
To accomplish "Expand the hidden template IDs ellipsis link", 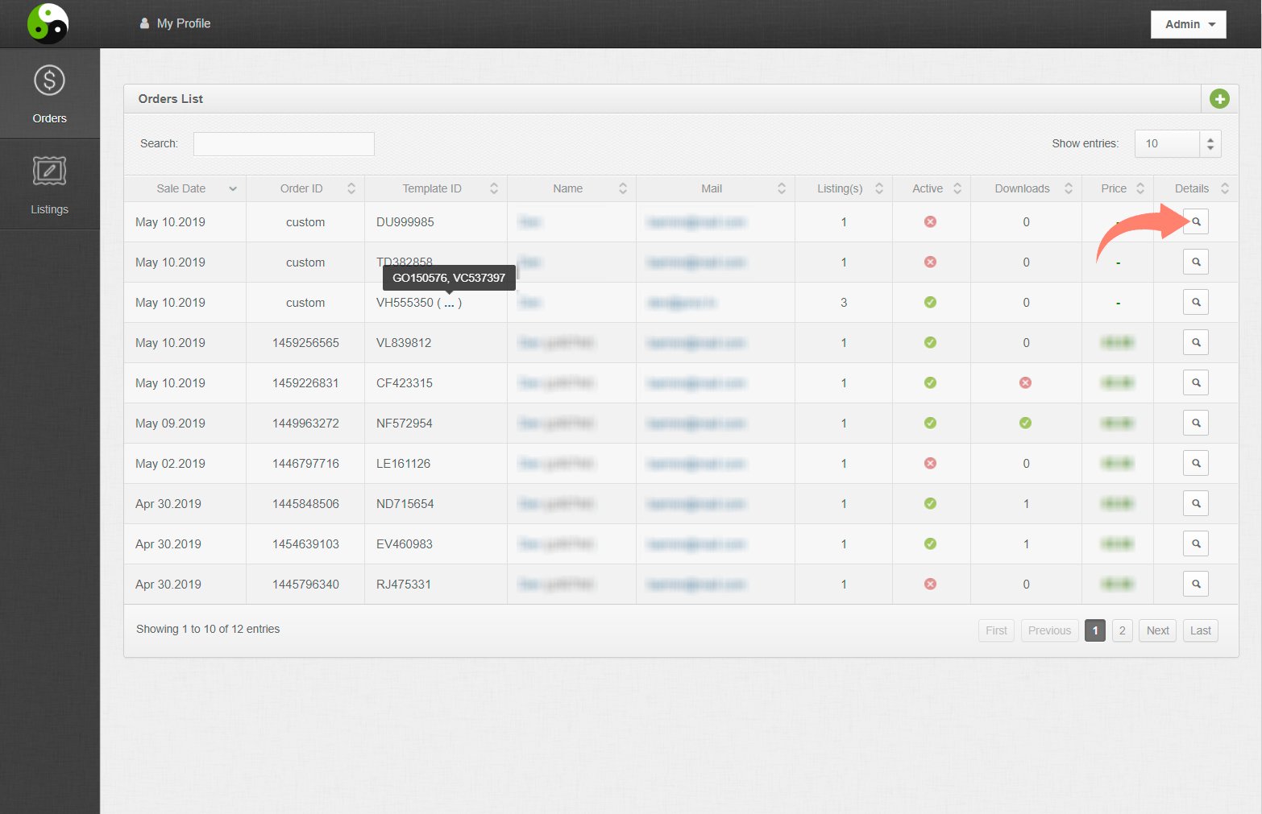I will click(449, 304).
